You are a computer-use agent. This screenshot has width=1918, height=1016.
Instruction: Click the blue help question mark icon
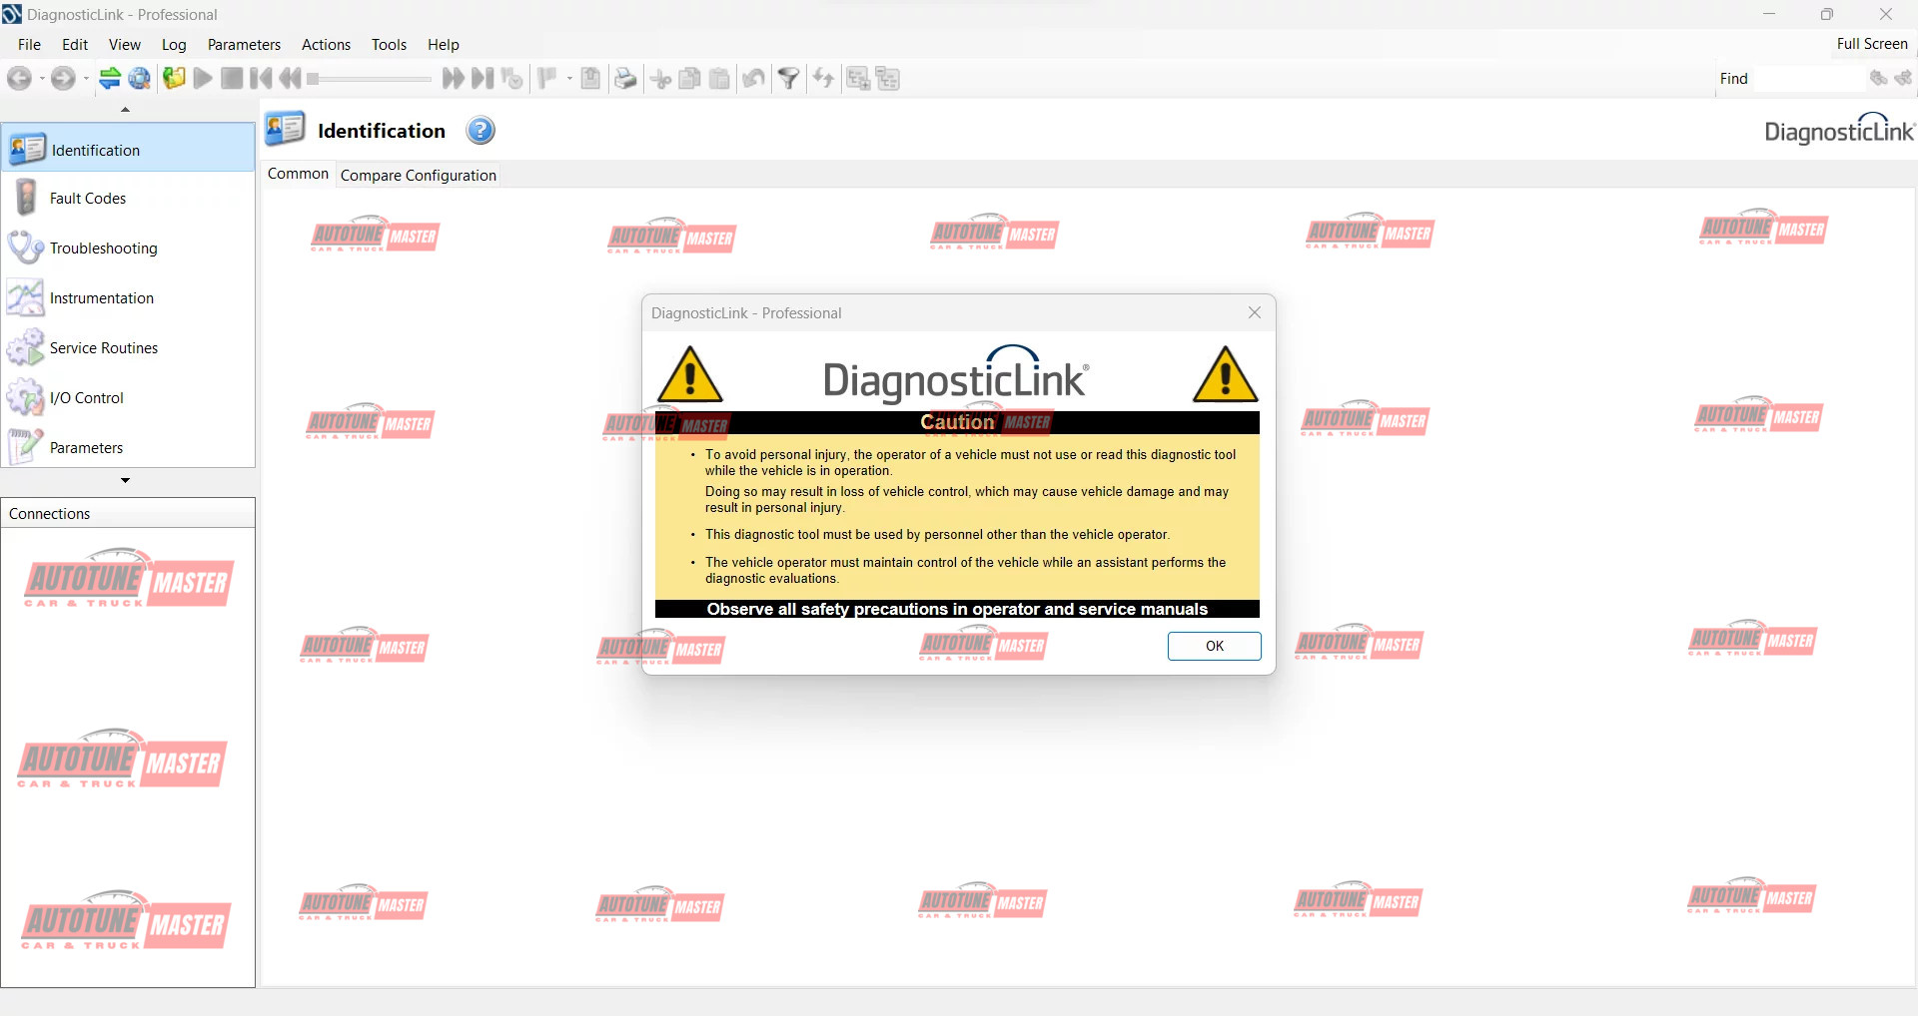[x=480, y=131]
